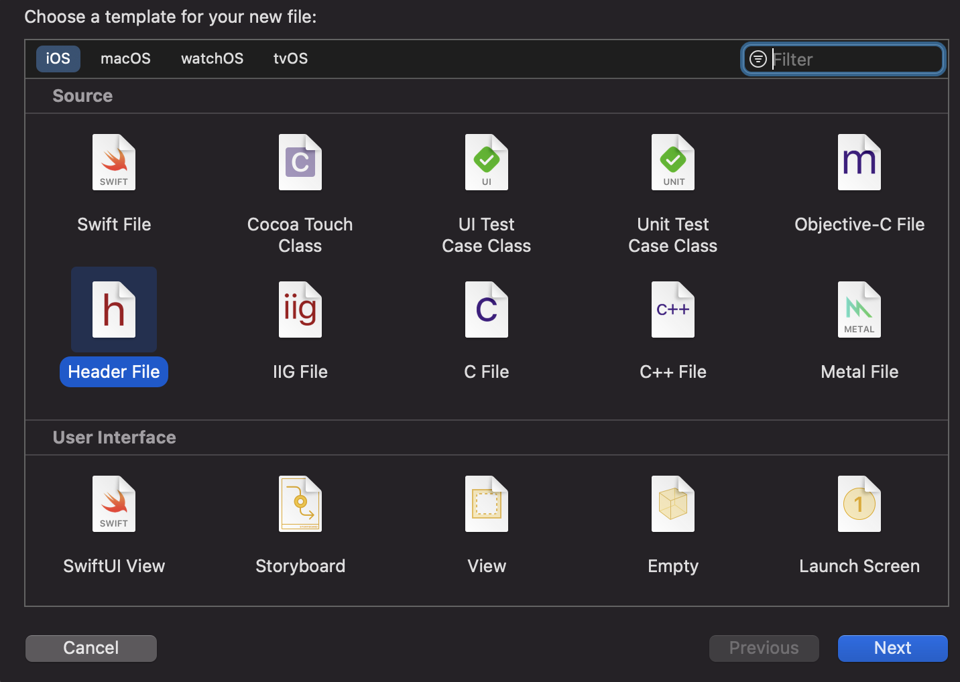This screenshot has width=960, height=682.
Task: Choose the SwiftUI View template icon
Action: tap(114, 504)
